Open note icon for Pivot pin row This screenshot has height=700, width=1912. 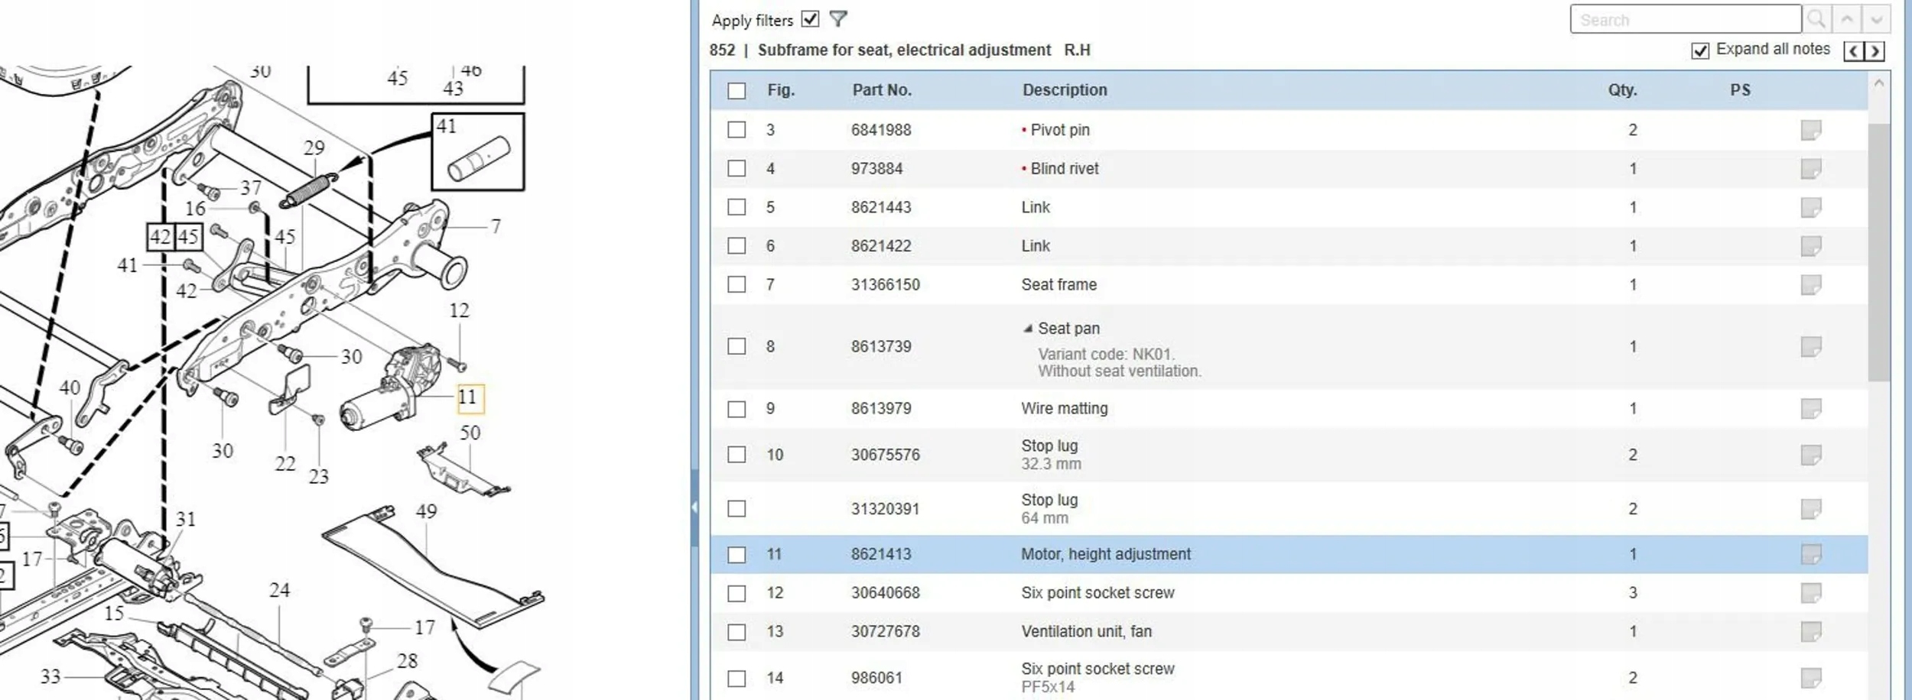coord(1810,130)
